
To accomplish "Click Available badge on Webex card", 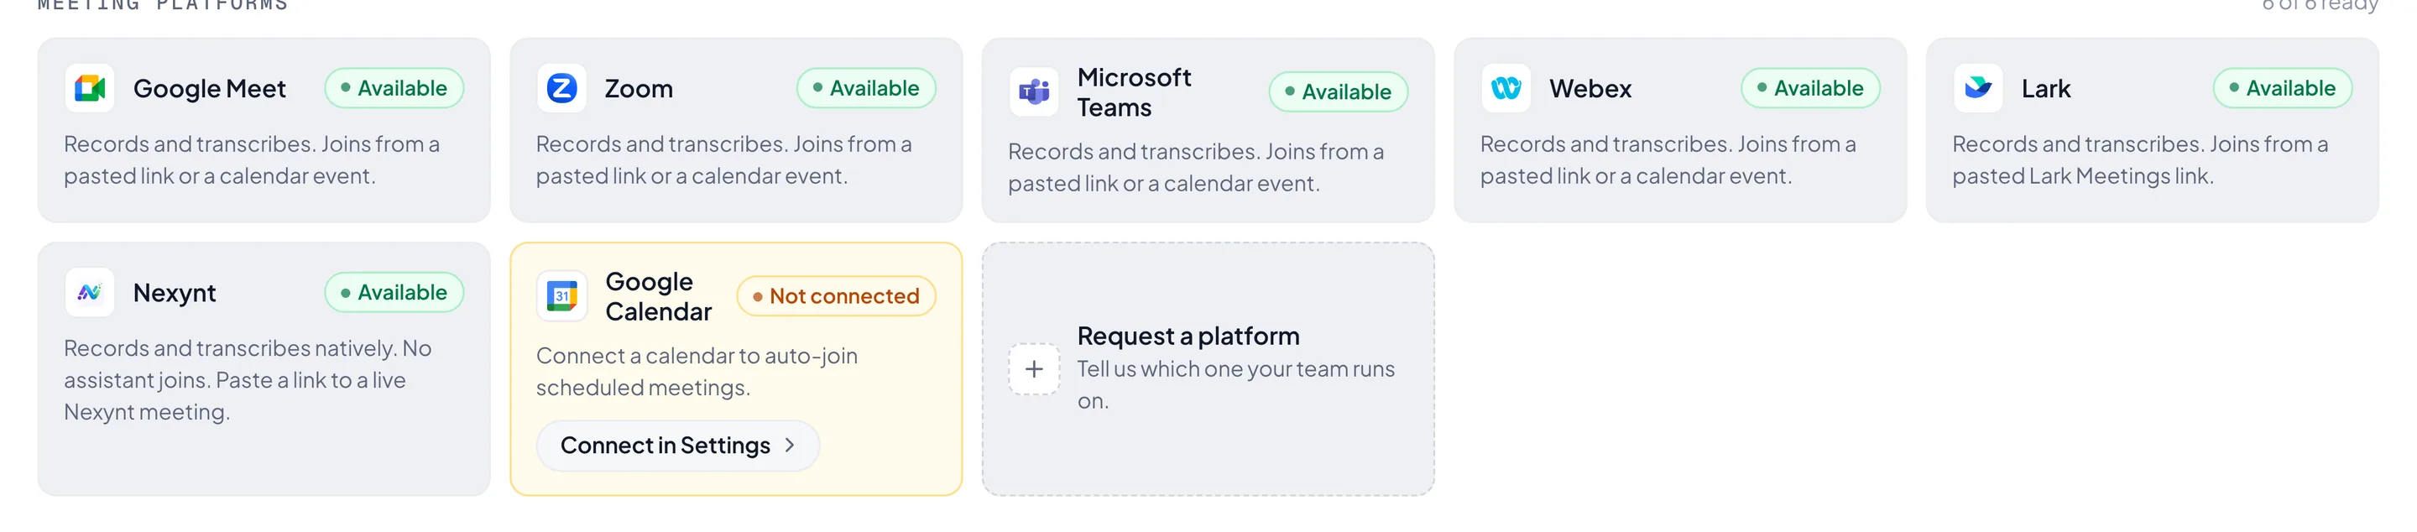I will [x=1810, y=88].
